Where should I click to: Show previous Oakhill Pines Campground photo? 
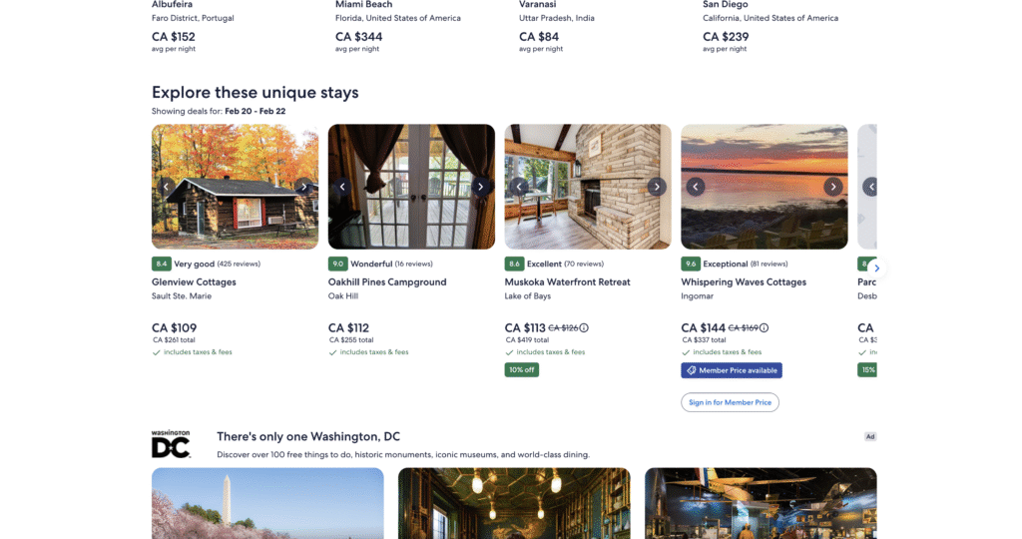click(342, 187)
